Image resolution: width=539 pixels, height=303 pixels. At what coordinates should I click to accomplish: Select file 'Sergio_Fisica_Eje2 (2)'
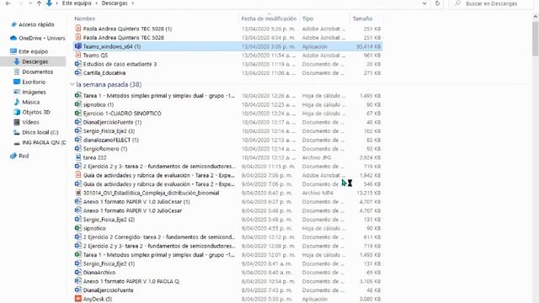pyautogui.click(x=109, y=220)
